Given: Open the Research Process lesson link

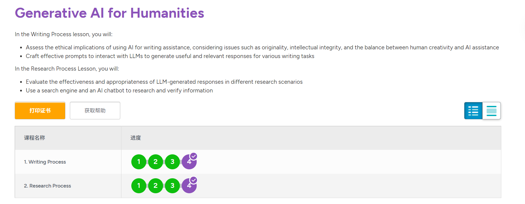Looking at the screenshot, I should coord(47,186).
